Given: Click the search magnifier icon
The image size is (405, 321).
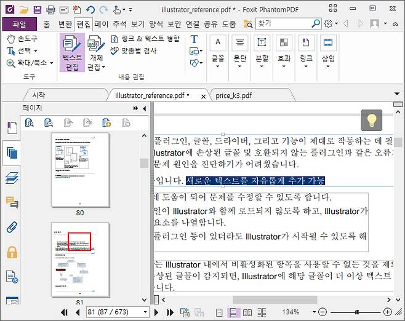Looking at the screenshot, I should [x=316, y=24].
